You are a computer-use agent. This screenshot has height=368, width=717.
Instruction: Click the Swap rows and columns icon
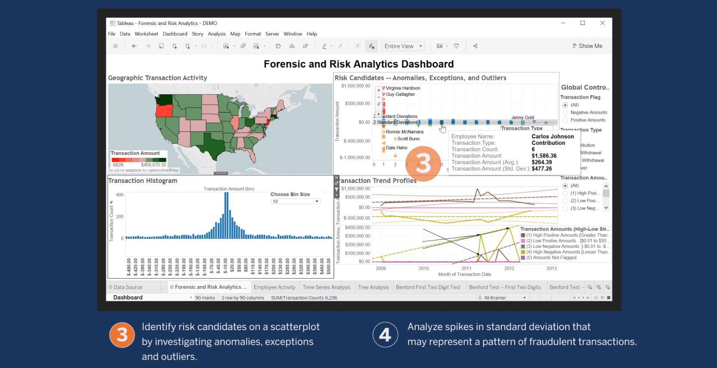[x=278, y=46]
